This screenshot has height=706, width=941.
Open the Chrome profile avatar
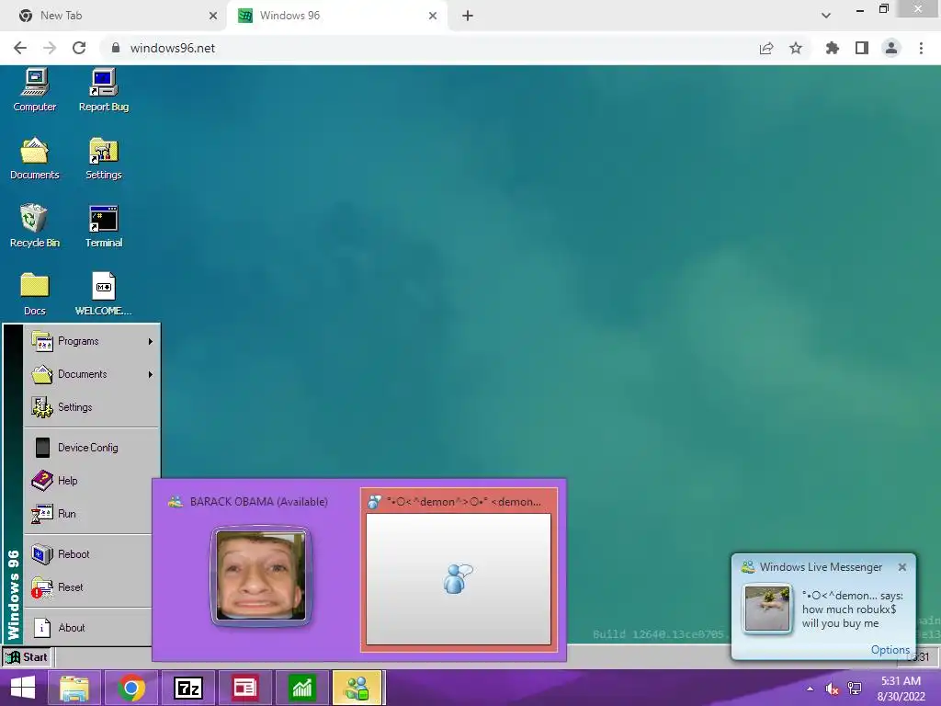tap(891, 48)
